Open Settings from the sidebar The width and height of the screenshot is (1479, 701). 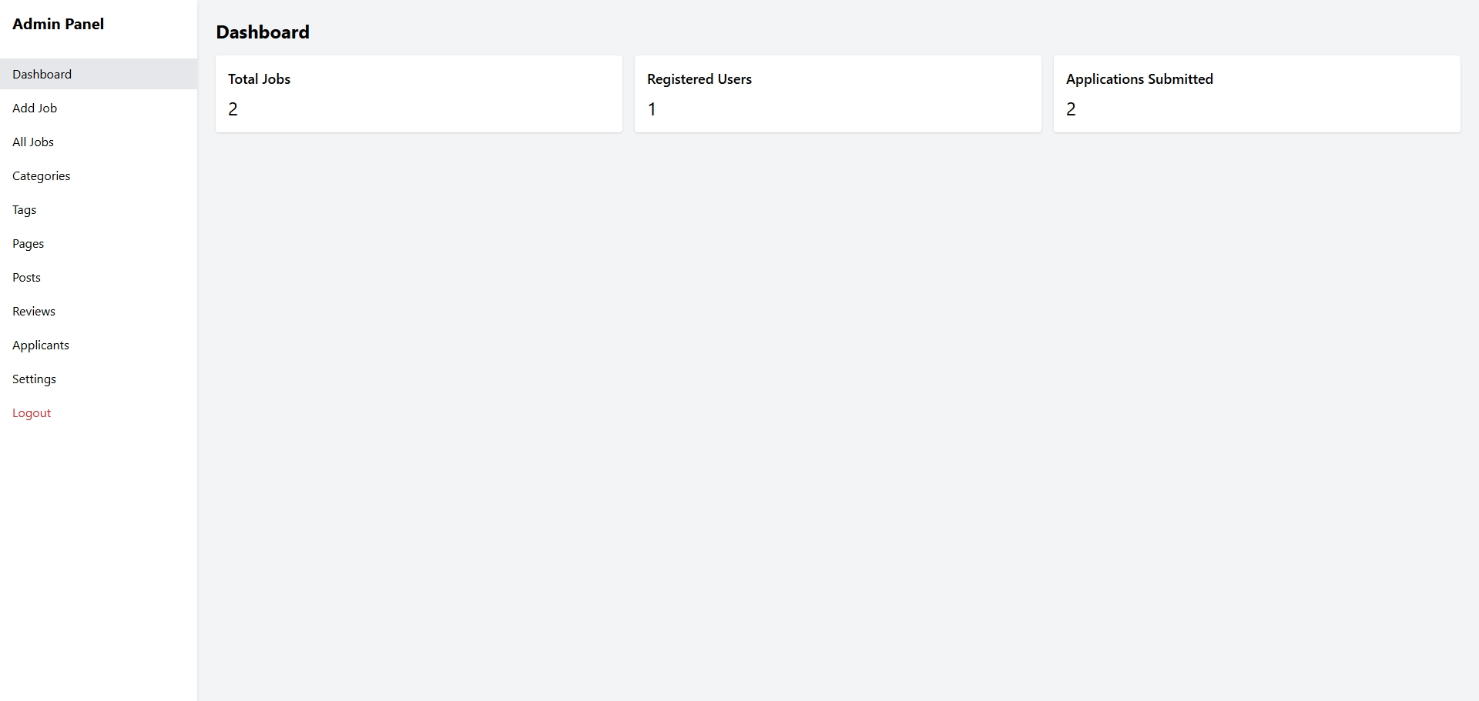tap(35, 379)
